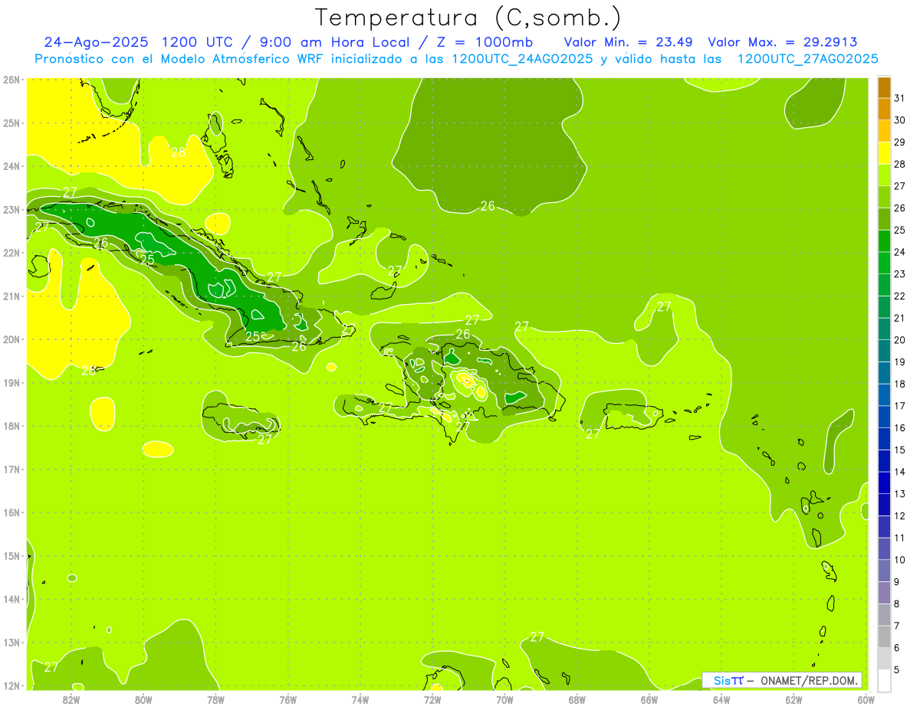Click the yellow 28–29 legend swatch
920x710 pixels.
point(884,153)
